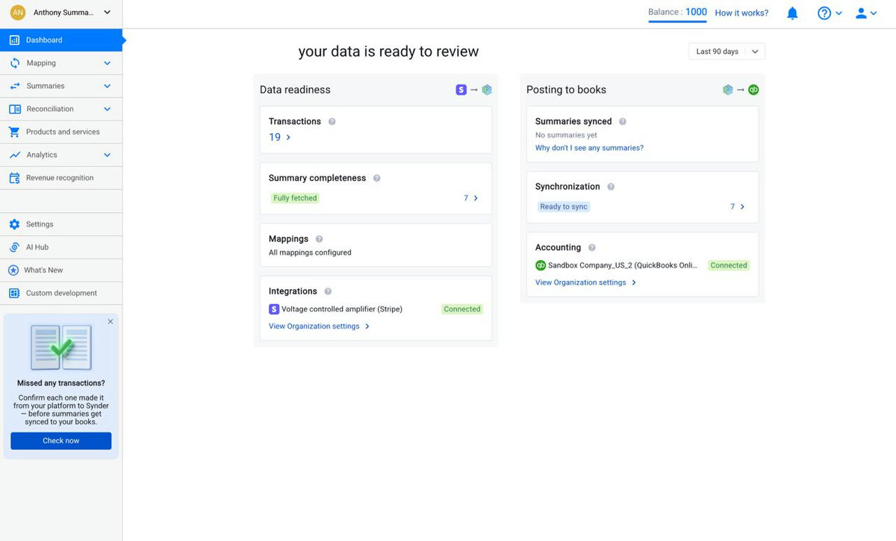Click the Check now button
The height and width of the screenshot is (541, 896).
coord(61,441)
